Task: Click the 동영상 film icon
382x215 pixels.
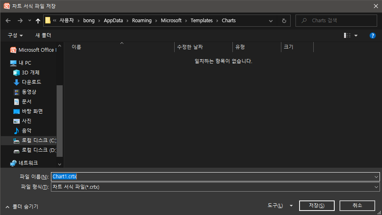Action: (16, 92)
